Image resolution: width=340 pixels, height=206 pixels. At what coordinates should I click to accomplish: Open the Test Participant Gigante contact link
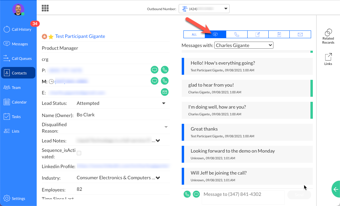[80, 36]
